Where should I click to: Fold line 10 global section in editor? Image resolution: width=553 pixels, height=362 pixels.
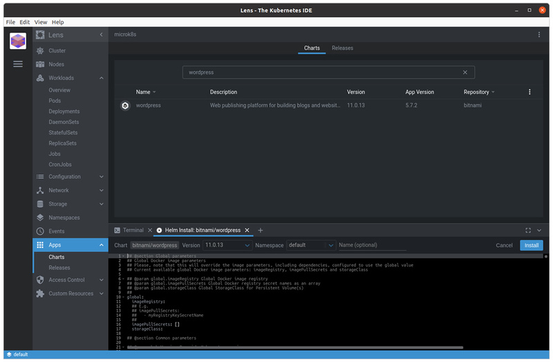click(124, 297)
